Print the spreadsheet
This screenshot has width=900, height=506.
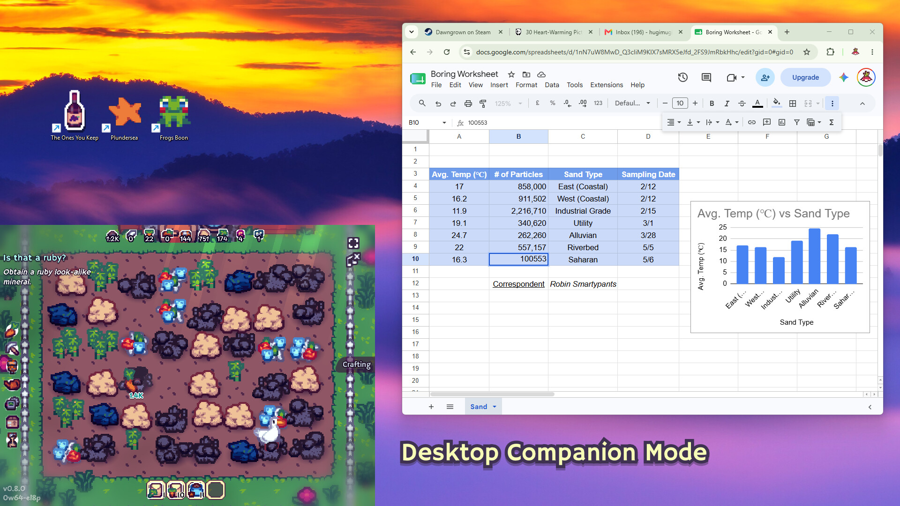(468, 103)
